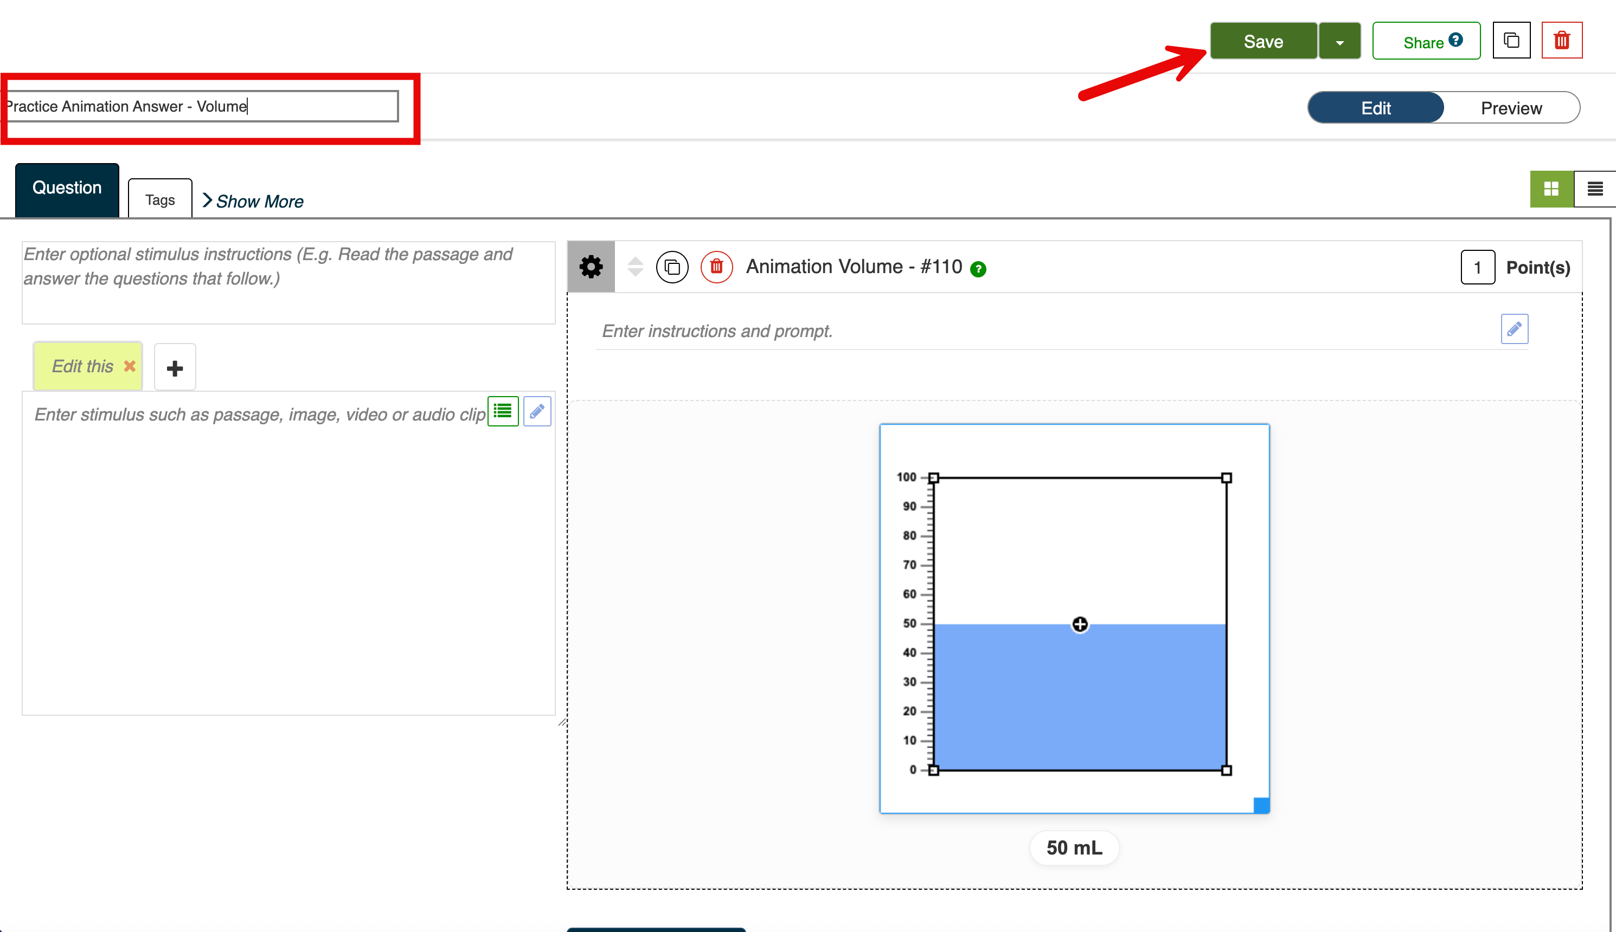Open stimulus list icon in passage box
Viewport: 1616px width, 932px height.
click(x=503, y=411)
